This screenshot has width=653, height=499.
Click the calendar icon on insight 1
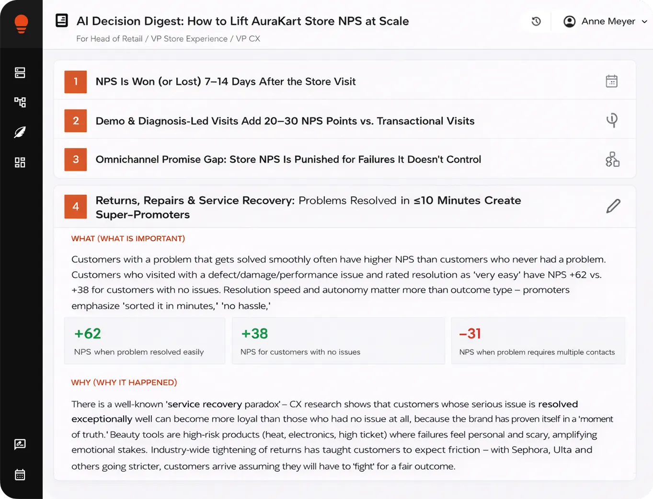[x=612, y=81]
